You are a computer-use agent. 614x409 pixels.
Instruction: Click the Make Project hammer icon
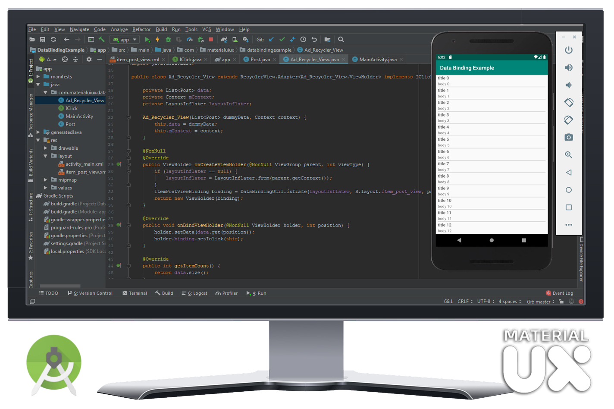[102, 40]
